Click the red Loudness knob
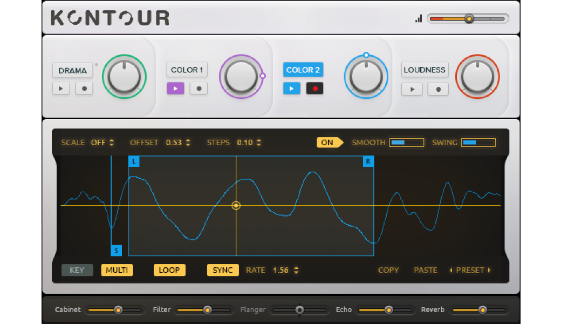 tap(477, 77)
